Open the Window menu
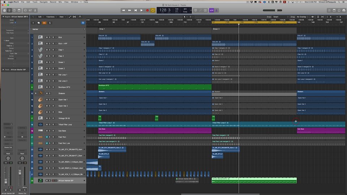Viewport: 347px width, 195px height. coord(74,2)
